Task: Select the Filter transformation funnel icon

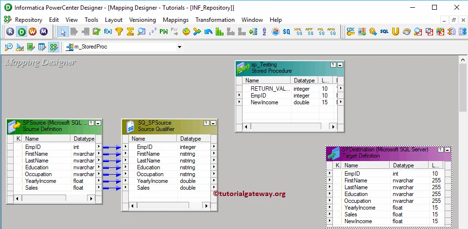Action: click(119, 32)
